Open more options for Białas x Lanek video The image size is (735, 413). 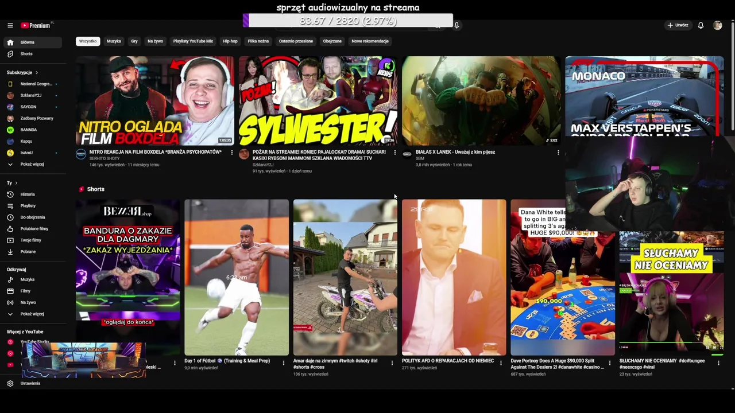coord(558,153)
